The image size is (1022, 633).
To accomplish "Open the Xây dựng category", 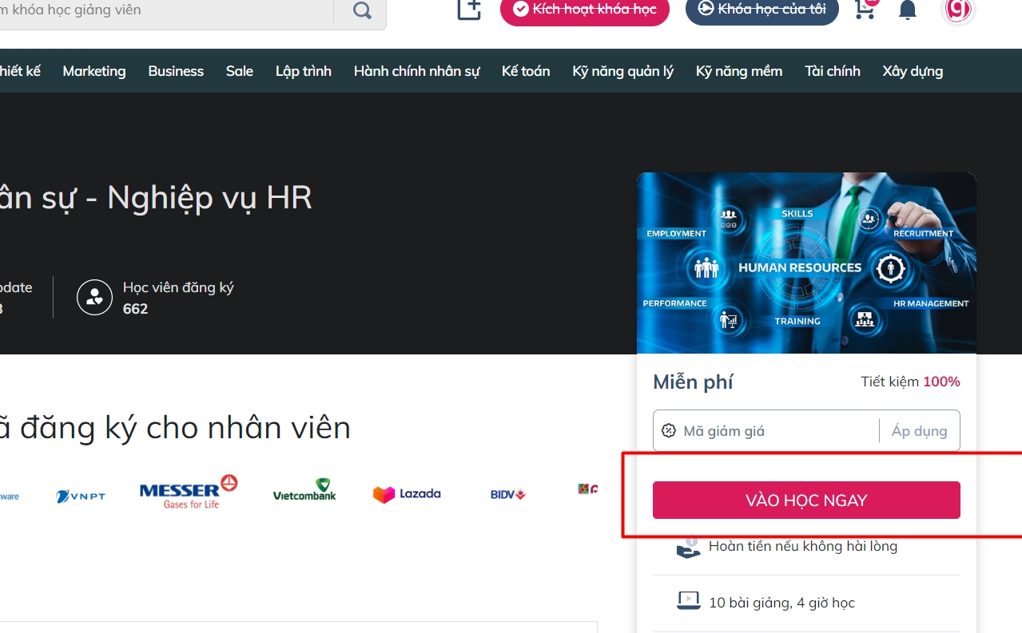I will pos(913,71).
